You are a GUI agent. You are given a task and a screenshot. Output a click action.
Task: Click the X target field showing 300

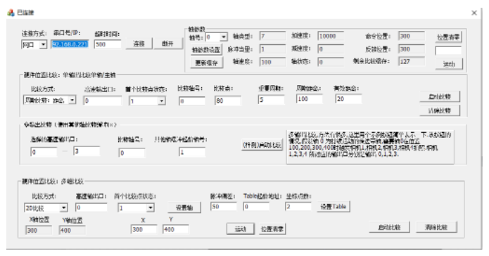point(144,229)
